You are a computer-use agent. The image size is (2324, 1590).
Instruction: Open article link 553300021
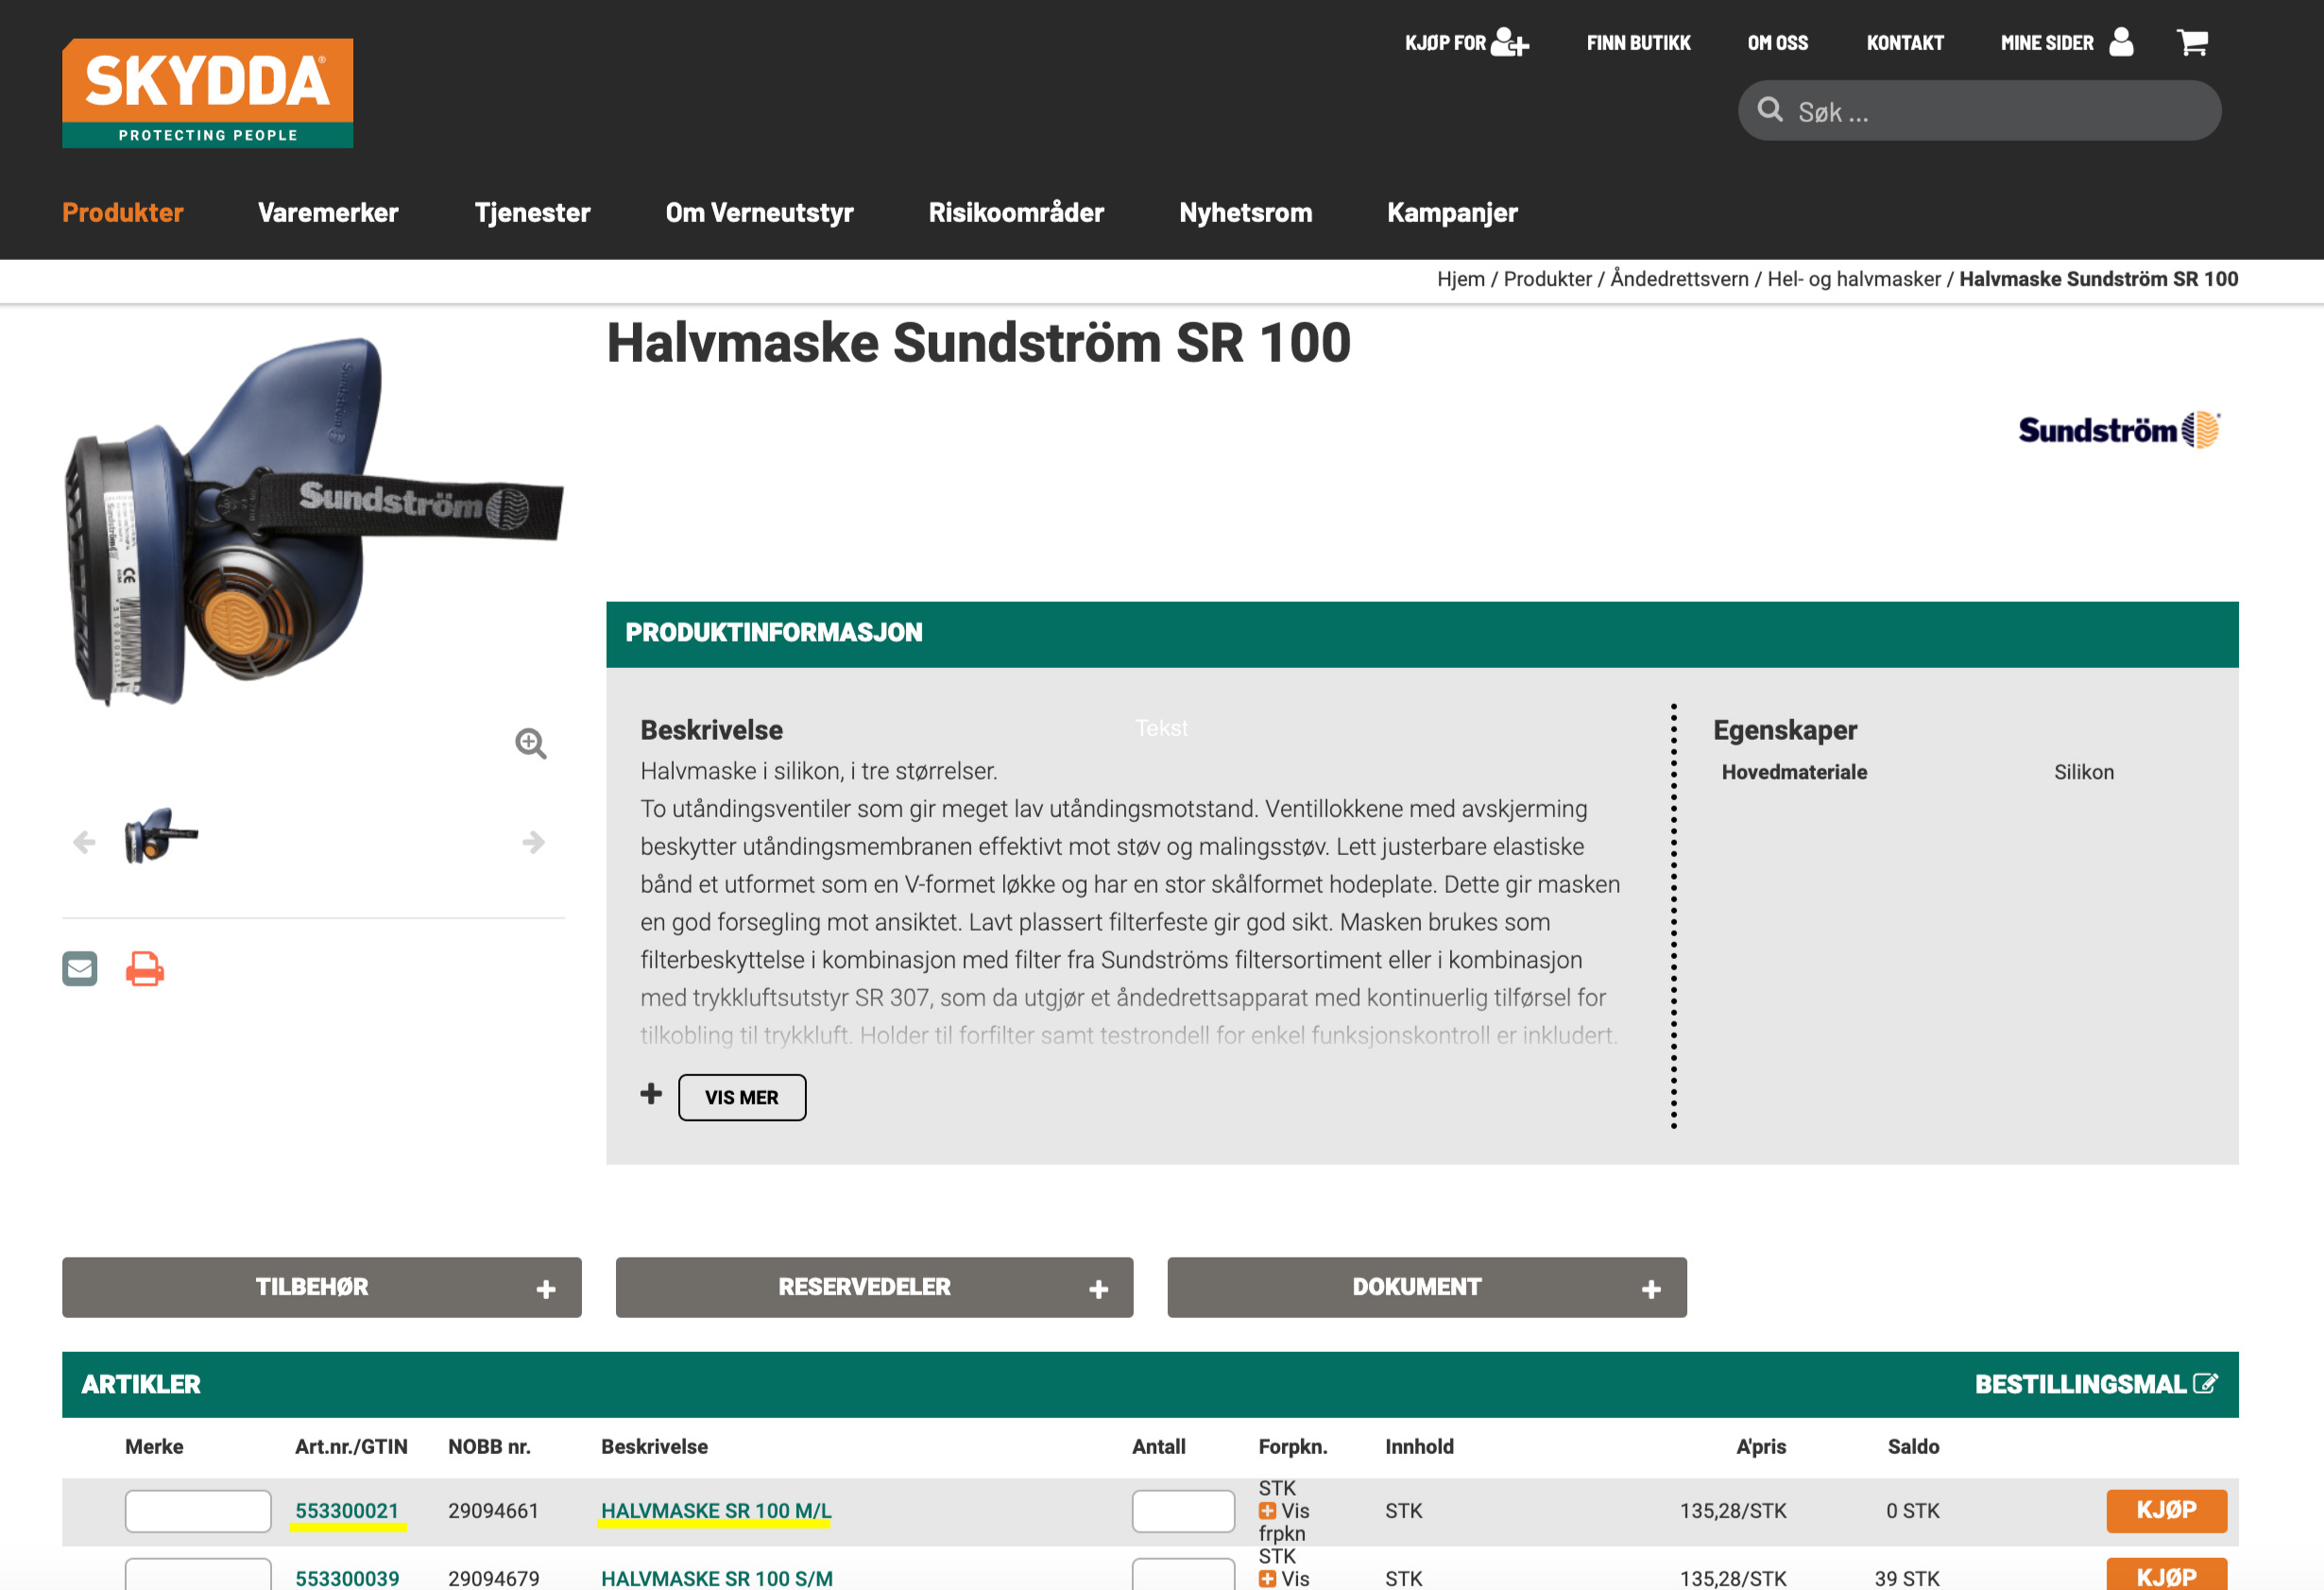pyautogui.click(x=347, y=1510)
